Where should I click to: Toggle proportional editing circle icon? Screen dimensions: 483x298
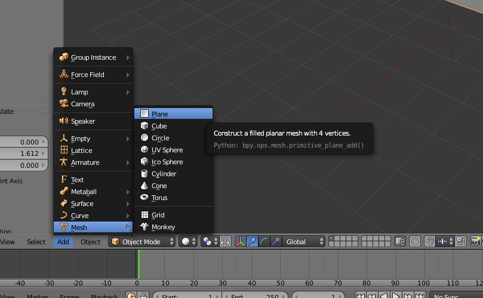(415, 242)
